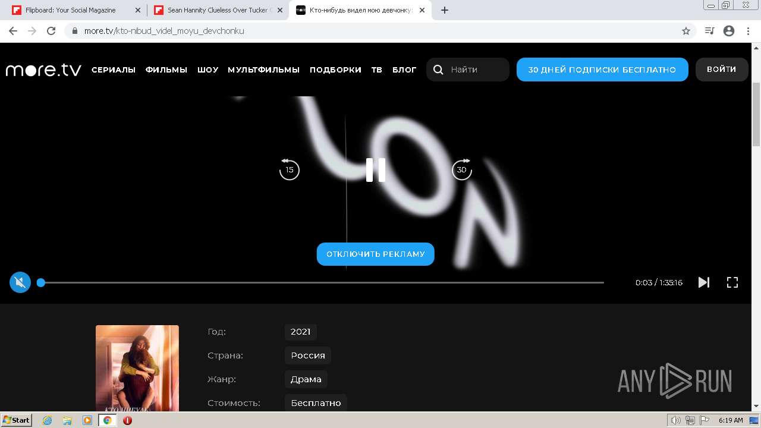
Task: Open the movie poster thumbnail
Action: point(137,368)
